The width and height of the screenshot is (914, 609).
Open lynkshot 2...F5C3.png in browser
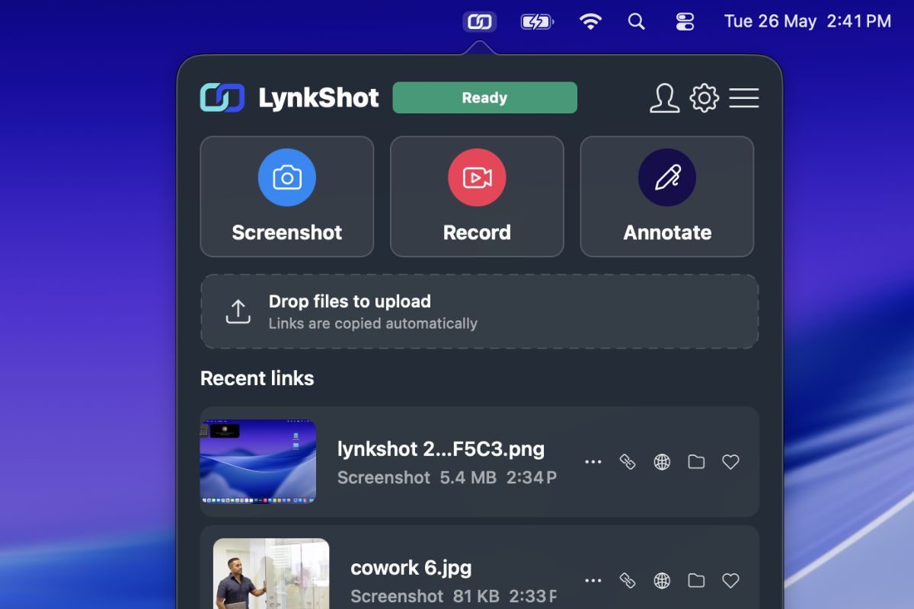click(x=662, y=462)
